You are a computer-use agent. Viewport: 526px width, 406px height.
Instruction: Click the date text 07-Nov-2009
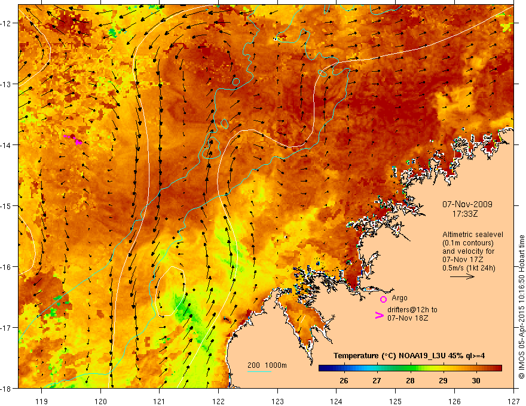tap(467, 204)
